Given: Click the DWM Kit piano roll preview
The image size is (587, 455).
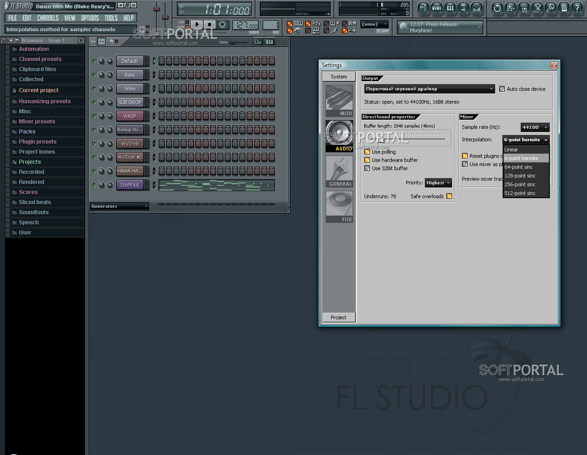Looking at the screenshot, I should click(216, 185).
